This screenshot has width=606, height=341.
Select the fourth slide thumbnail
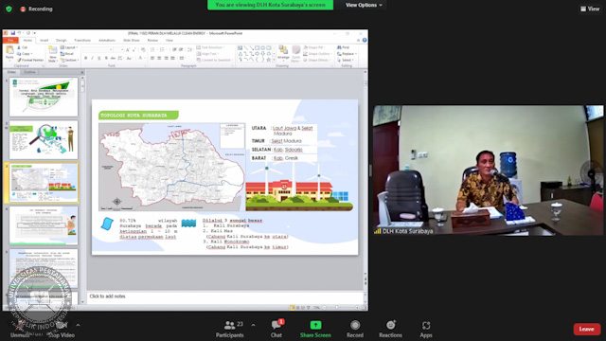coord(44,225)
